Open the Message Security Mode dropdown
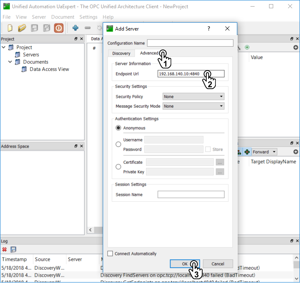 194,106
